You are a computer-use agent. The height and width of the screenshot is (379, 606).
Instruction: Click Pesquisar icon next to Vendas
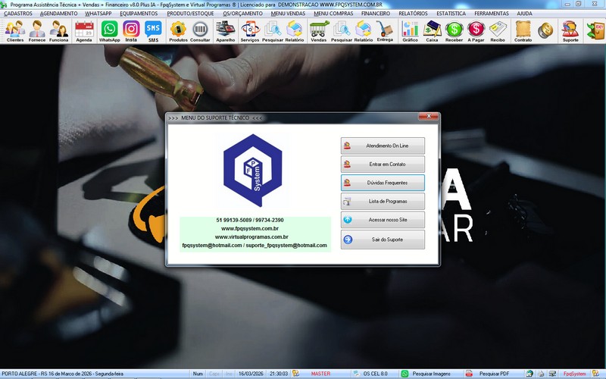pos(342,31)
